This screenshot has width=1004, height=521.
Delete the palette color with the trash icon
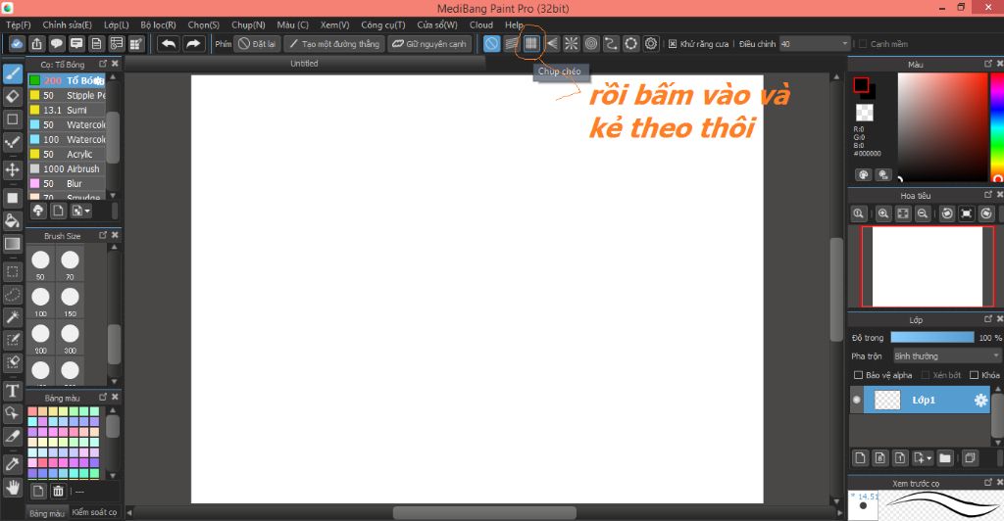(x=58, y=491)
